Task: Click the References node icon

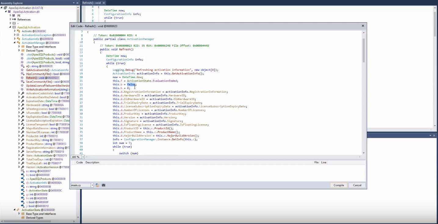Action: coord(14,20)
